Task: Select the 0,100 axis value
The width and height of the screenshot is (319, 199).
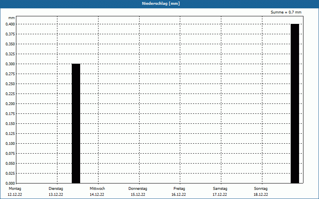Action: pyautogui.click(x=10, y=144)
